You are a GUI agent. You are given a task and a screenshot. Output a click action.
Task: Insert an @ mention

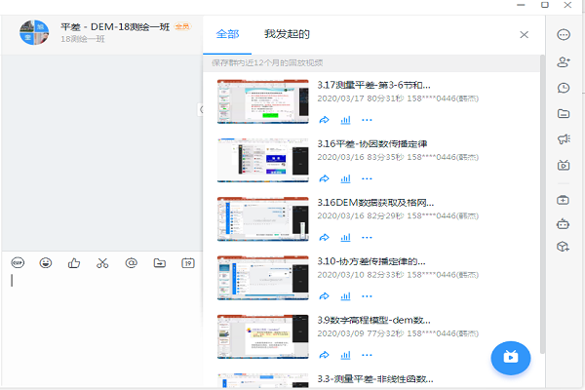[131, 262]
